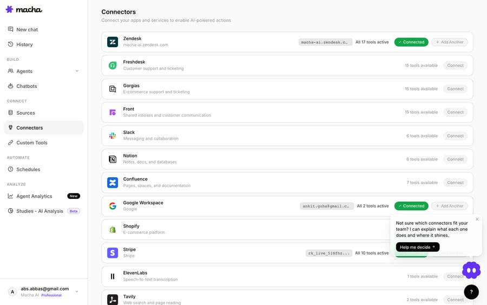Open Chatbots in the sidebar
Image resolution: width=487 pixels, height=305 pixels.
[44, 86]
